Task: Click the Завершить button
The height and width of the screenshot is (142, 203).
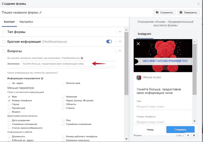Action: pyautogui.click(x=188, y=13)
